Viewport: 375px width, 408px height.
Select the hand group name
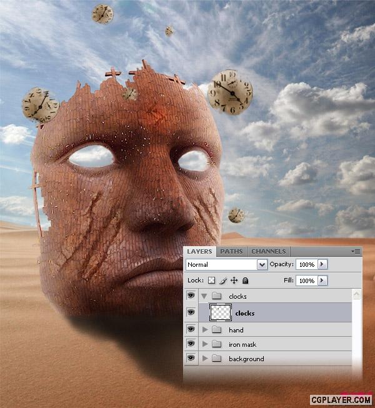point(236,330)
